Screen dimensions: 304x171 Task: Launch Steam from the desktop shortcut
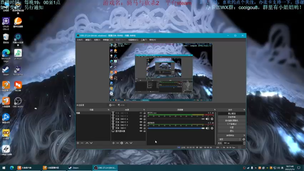6,71
